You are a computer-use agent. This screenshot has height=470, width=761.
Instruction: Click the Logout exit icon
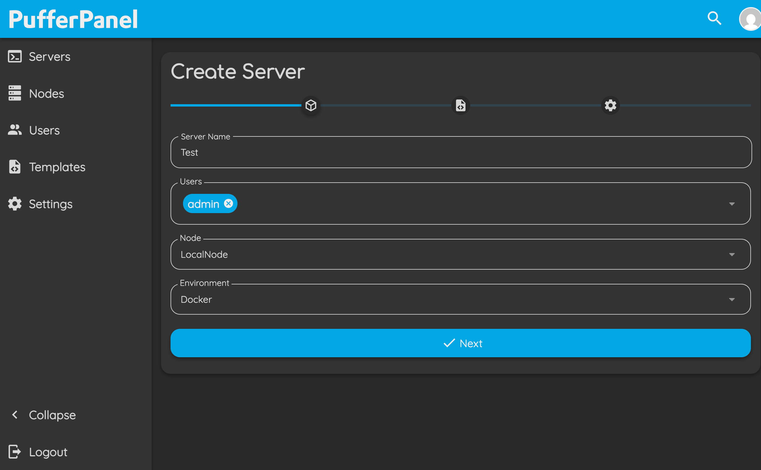(15, 452)
